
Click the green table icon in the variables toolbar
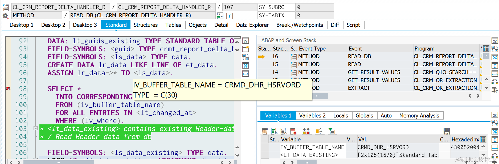tap(332, 131)
